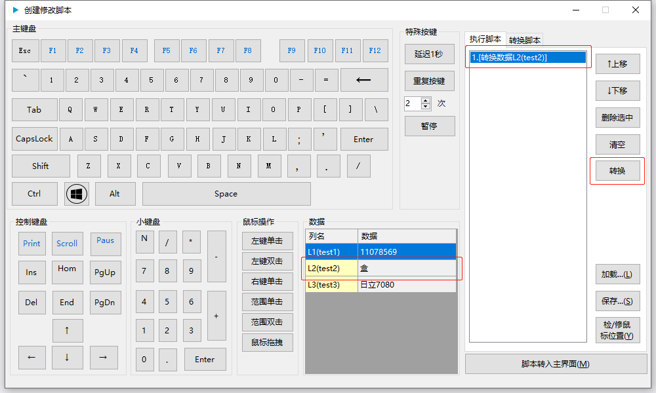
Task: Click the repeat count input field
Action: pyautogui.click(x=413, y=103)
